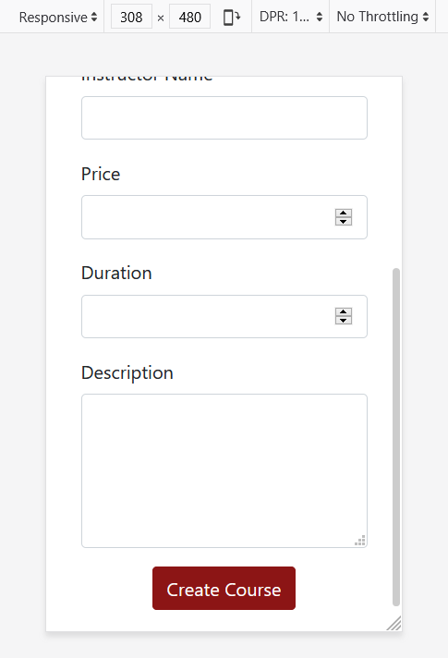Decrease Price with the down stepper arrow

(344, 222)
